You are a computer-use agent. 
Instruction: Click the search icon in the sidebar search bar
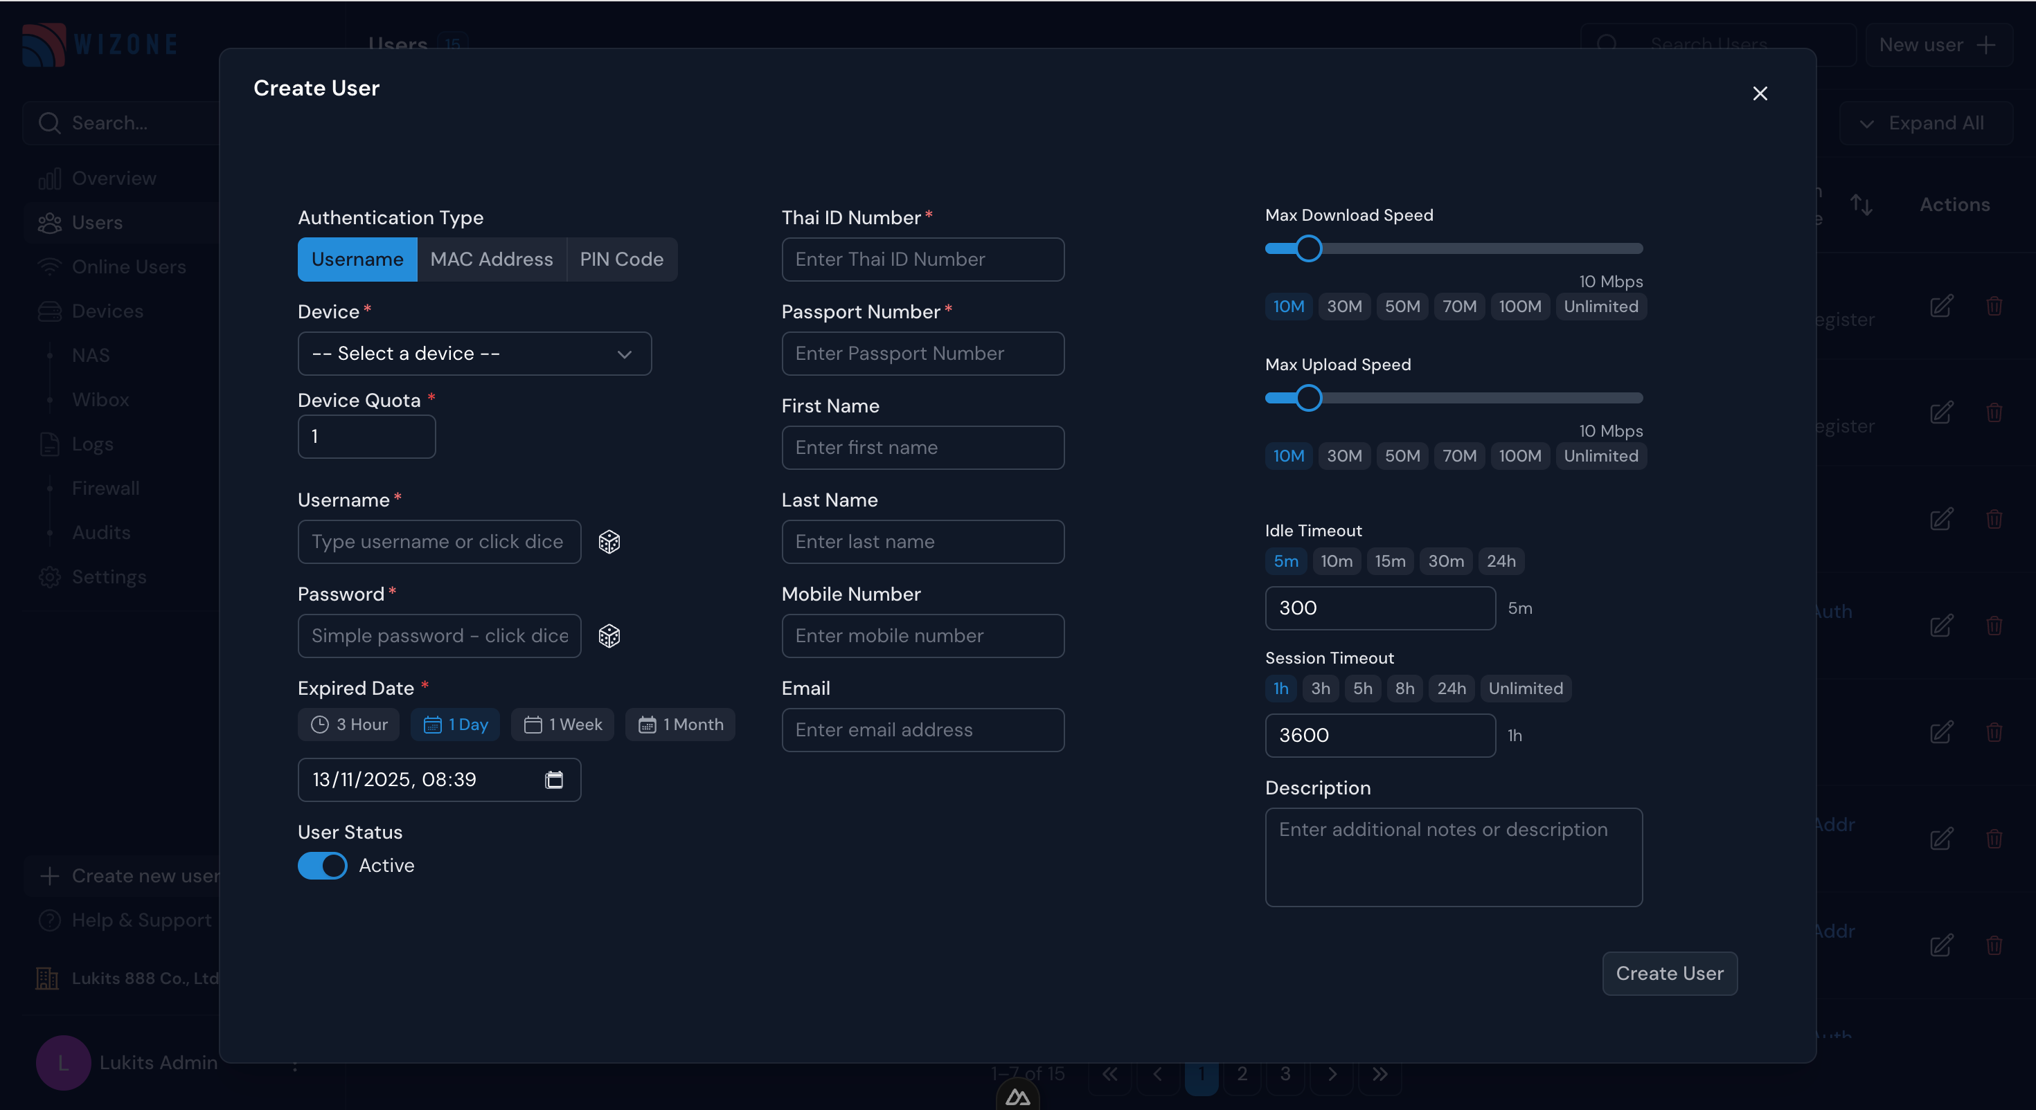coord(49,122)
